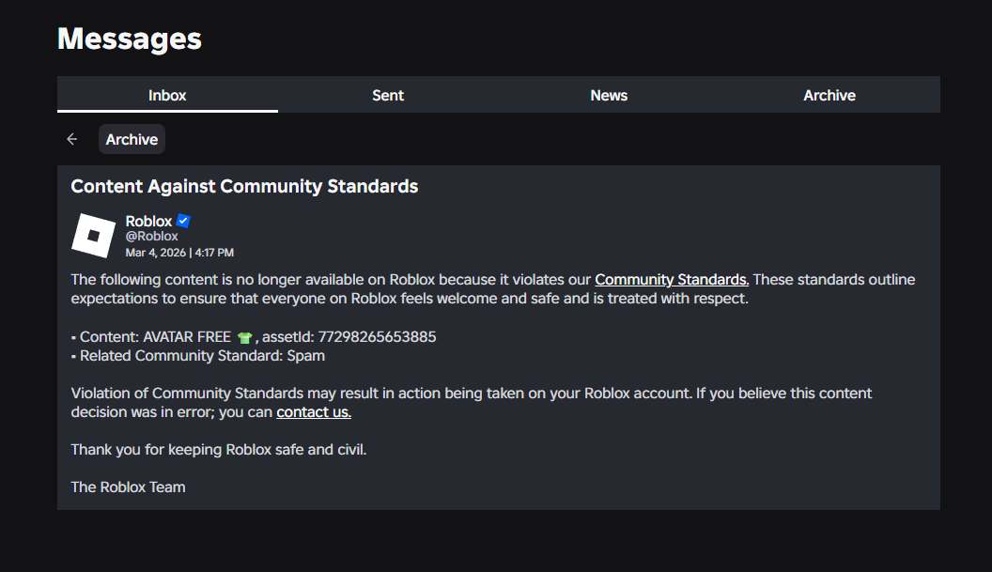The image size is (992, 572).
Task: Click the Related Community Standard: Spam line
Action: tap(202, 356)
